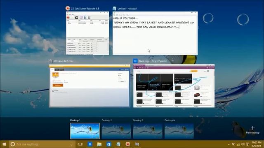Click the Notepad title icon above the thumbnail
This screenshot has height=148, width=264.
click(114, 8)
